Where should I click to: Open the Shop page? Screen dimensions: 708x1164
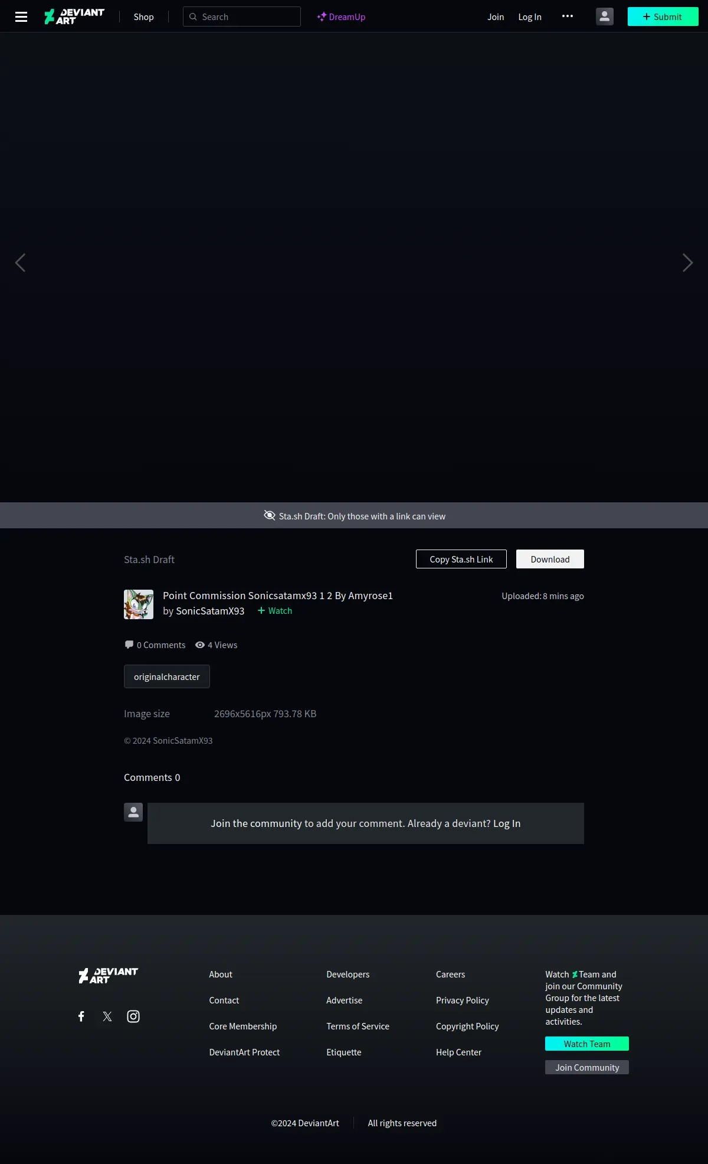pyautogui.click(x=143, y=17)
